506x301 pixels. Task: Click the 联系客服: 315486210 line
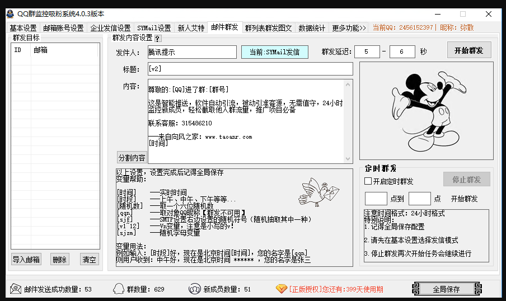(x=180, y=123)
